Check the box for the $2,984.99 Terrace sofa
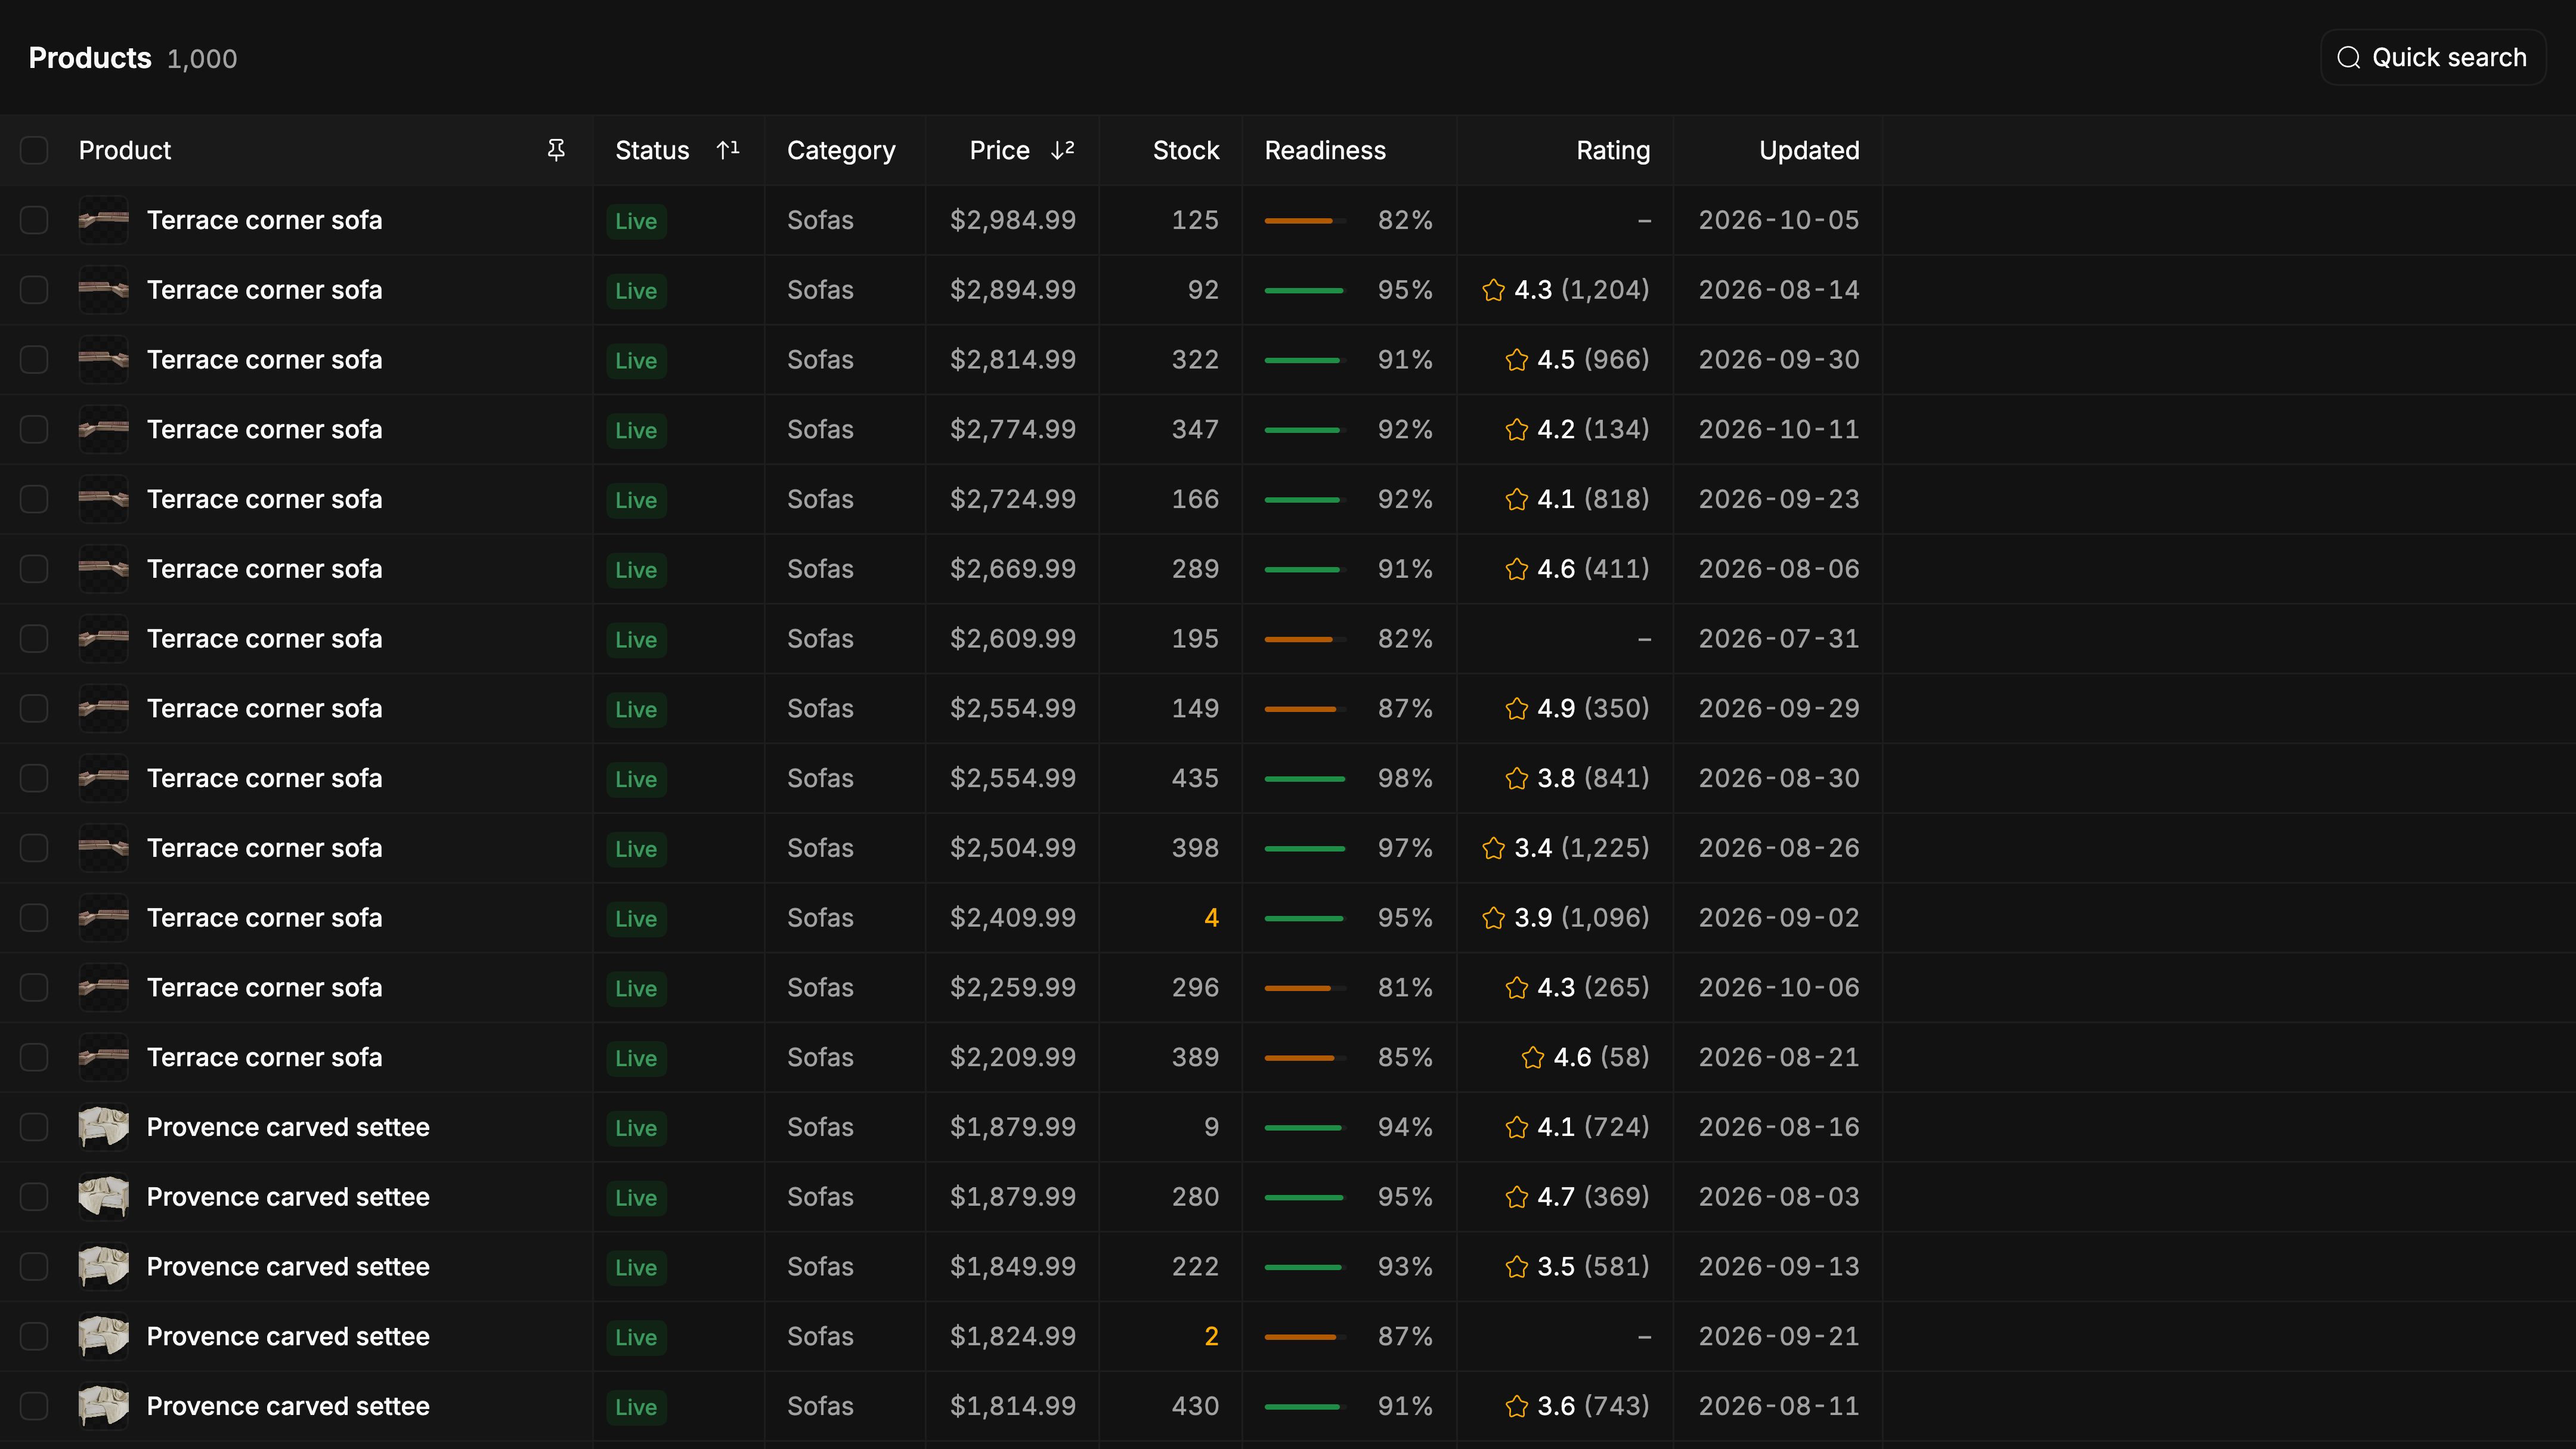Screen dimensions: 2576x1449 tap(34, 220)
